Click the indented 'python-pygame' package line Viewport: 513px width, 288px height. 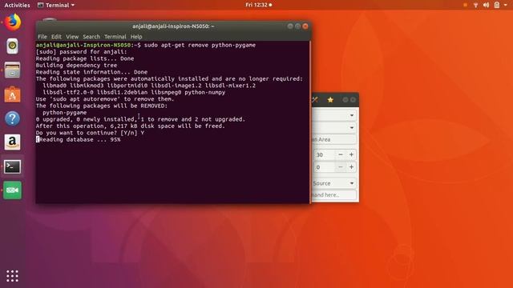tap(64, 113)
